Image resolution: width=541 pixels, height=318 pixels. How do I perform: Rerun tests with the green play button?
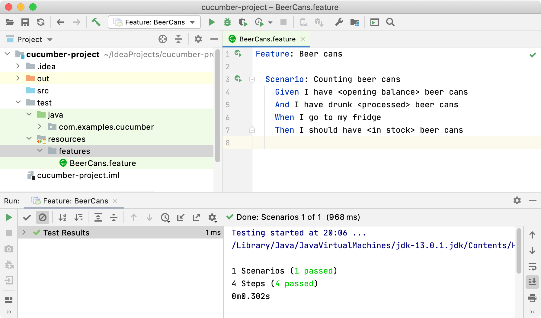9,217
